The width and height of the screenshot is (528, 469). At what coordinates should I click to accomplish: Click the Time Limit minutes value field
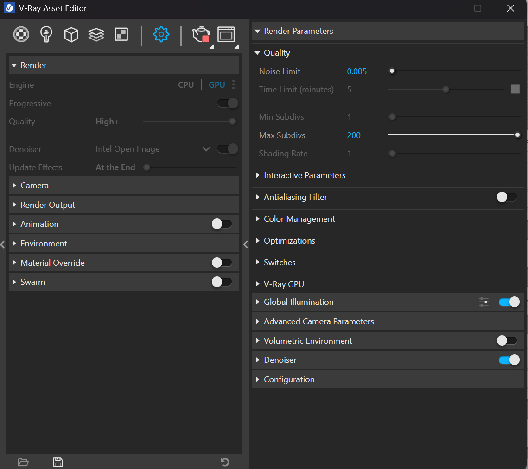349,90
